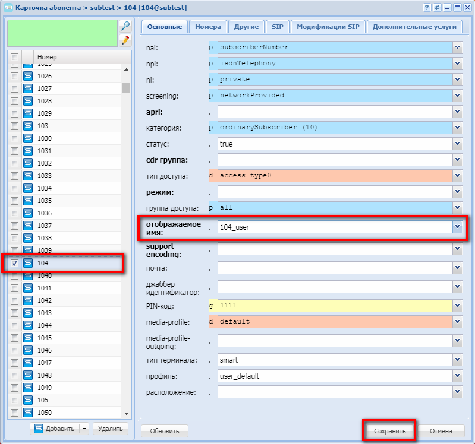The height and width of the screenshot is (444, 475).
Task: Check the box for number 1030
Action: tap(14, 138)
